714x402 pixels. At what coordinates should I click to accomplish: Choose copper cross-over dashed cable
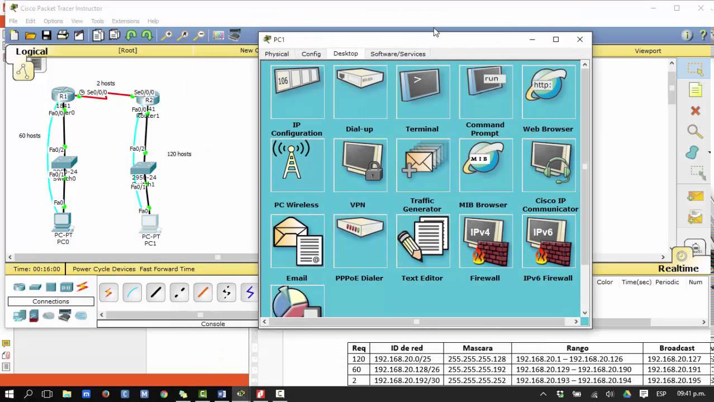179,292
